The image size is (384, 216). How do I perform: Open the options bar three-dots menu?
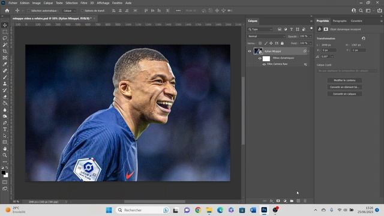click(x=178, y=11)
